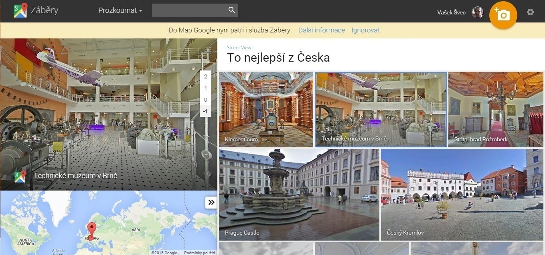Click the Maps icon beside Technické muzeum label
This screenshot has height=255, width=545.
coord(20,176)
